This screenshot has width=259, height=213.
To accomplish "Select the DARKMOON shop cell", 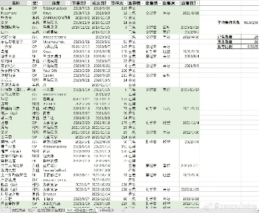I will (56, 18).
